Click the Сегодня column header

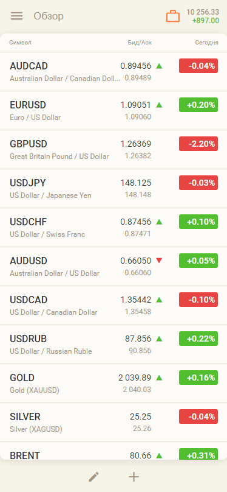coord(207,43)
